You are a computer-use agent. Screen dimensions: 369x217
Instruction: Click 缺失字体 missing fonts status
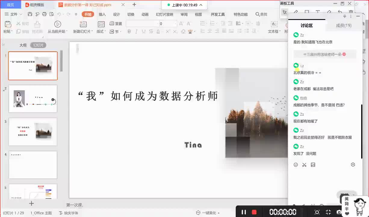pos(69,213)
